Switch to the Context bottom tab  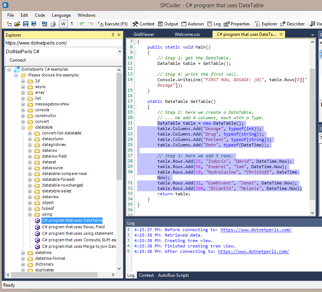(x=146, y=275)
